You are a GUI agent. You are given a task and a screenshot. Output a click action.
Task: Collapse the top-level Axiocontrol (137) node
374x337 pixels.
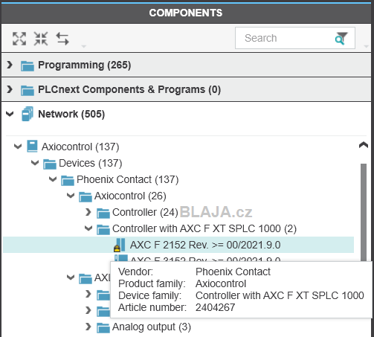tap(18, 147)
